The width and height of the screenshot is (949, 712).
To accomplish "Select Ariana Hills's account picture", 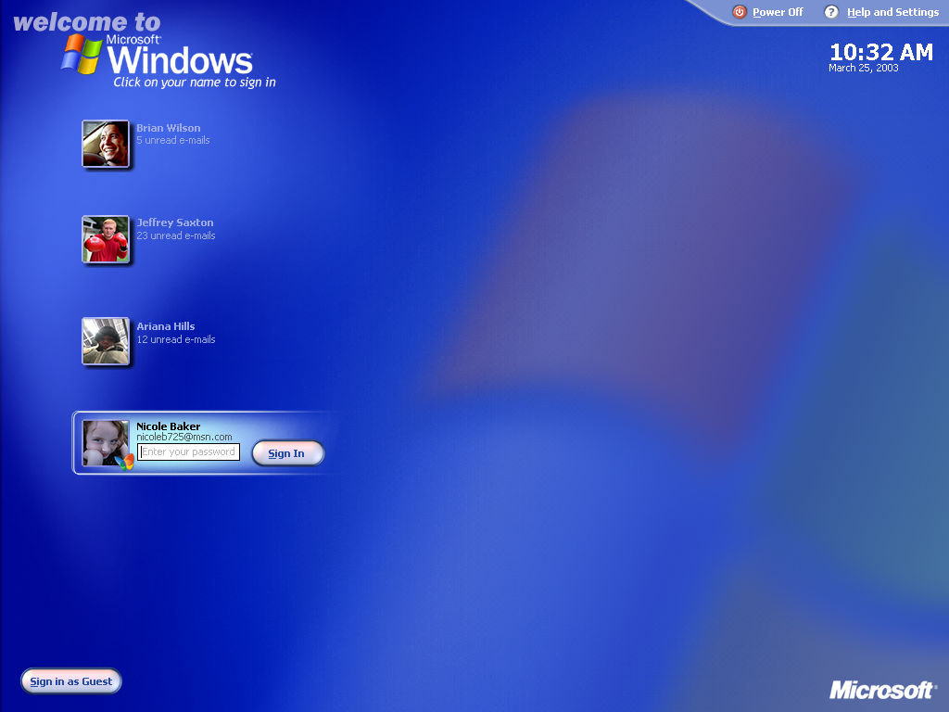I will (x=105, y=342).
